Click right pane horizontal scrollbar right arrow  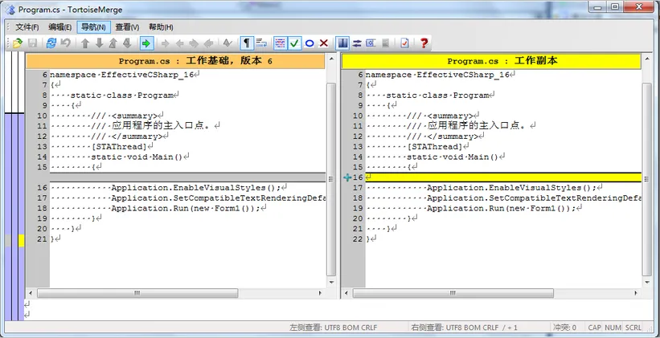pos(637,293)
